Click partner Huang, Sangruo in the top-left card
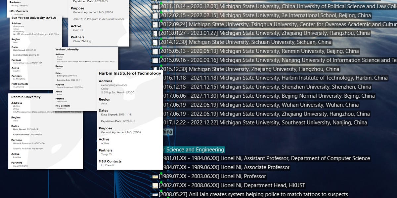The width and height of the screenshot is (397, 198). 19,6
